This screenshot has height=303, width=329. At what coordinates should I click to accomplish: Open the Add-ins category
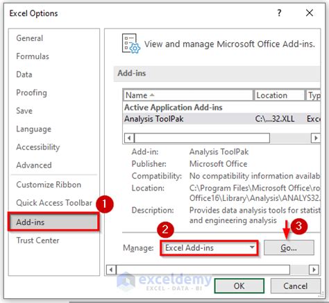[x=53, y=222]
